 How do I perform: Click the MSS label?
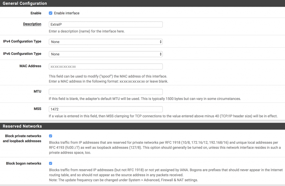point(38,109)
